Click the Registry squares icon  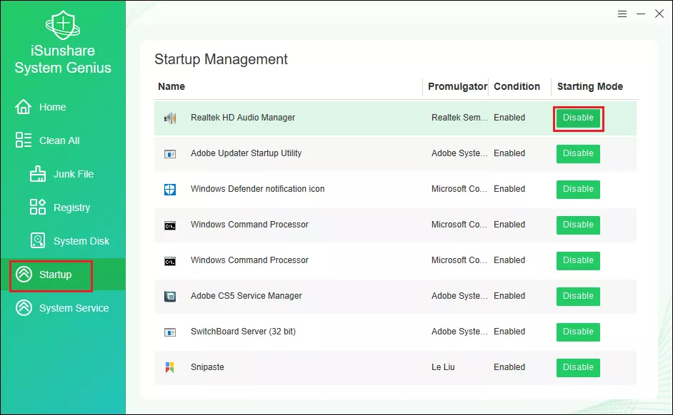tap(38, 207)
